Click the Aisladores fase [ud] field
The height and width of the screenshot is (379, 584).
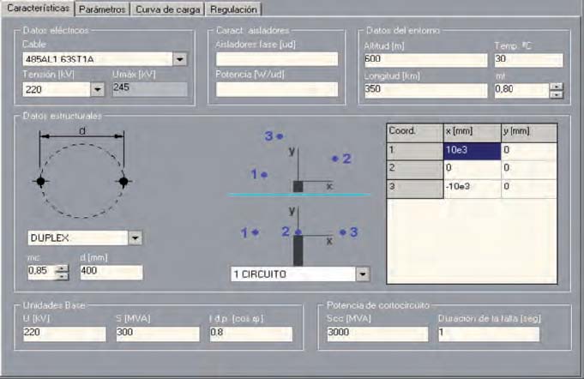tap(276, 59)
